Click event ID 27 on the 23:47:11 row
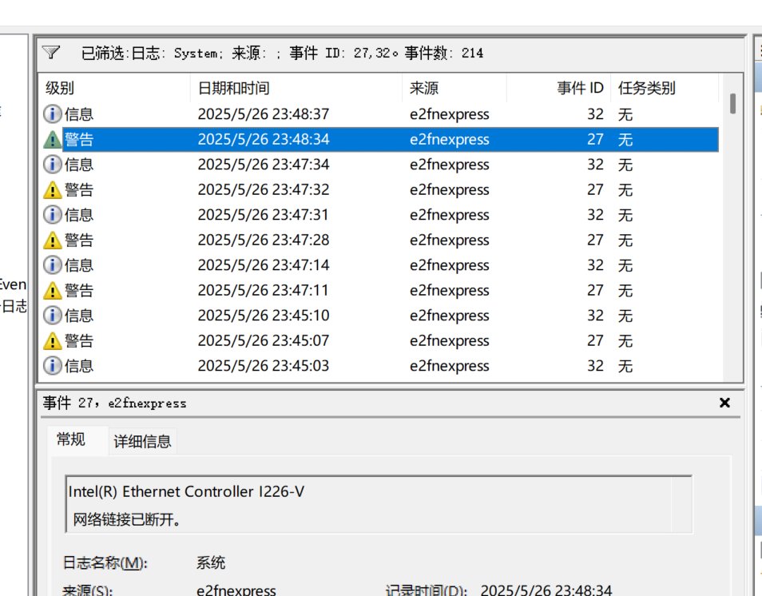This screenshot has height=596, width=762. (595, 291)
